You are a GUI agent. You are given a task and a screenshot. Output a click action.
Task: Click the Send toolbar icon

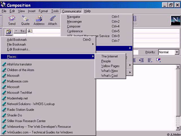coord(12,20)
